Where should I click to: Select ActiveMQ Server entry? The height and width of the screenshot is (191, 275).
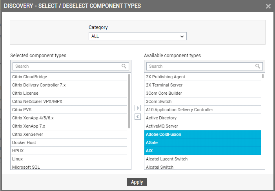click(202, 126)
